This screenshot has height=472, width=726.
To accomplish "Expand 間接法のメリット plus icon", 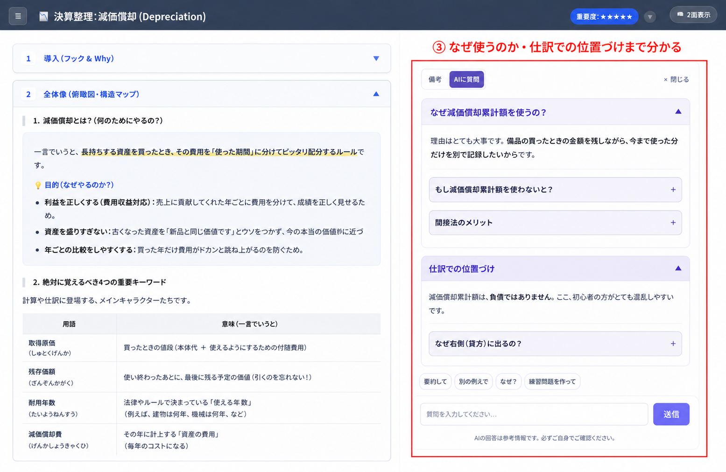I will tap(673, 223).
